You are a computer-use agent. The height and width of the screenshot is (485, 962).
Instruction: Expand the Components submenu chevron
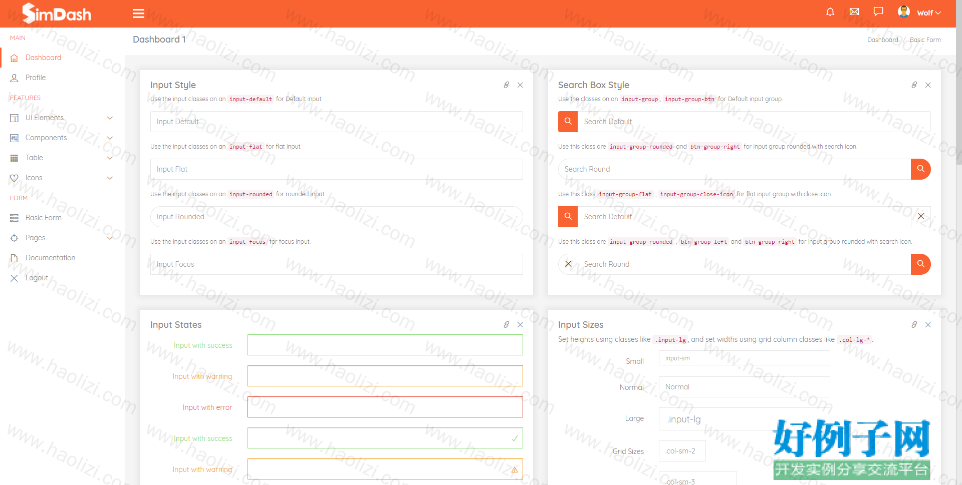coord(110,138)
